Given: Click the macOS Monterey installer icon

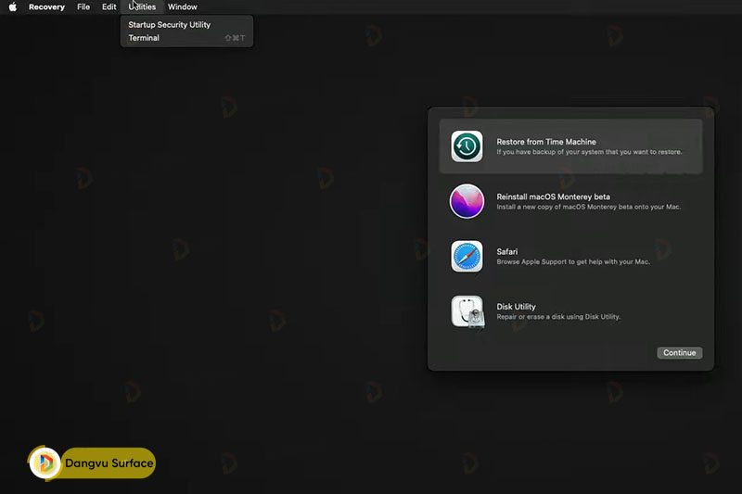Looking at the screenshot, I should click(467, 201).
